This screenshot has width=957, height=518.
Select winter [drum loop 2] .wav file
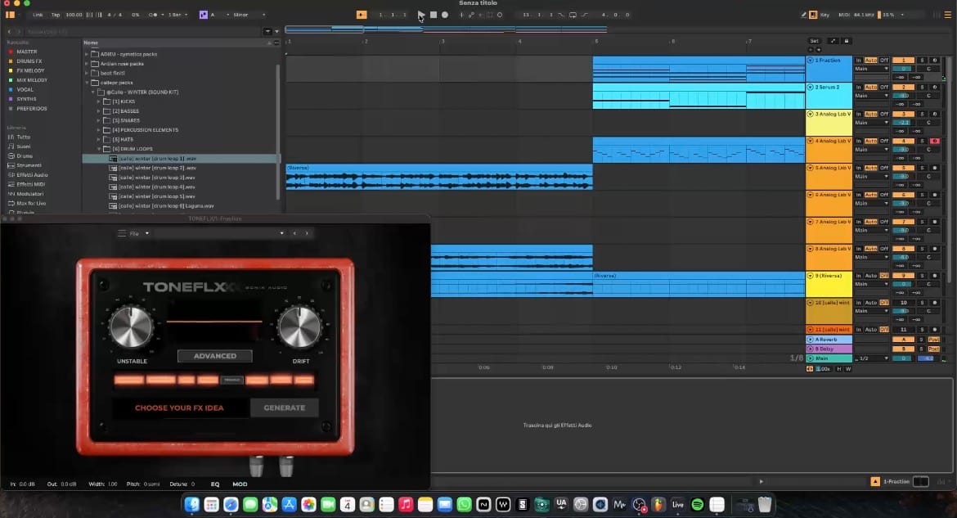tap(157, 168)
